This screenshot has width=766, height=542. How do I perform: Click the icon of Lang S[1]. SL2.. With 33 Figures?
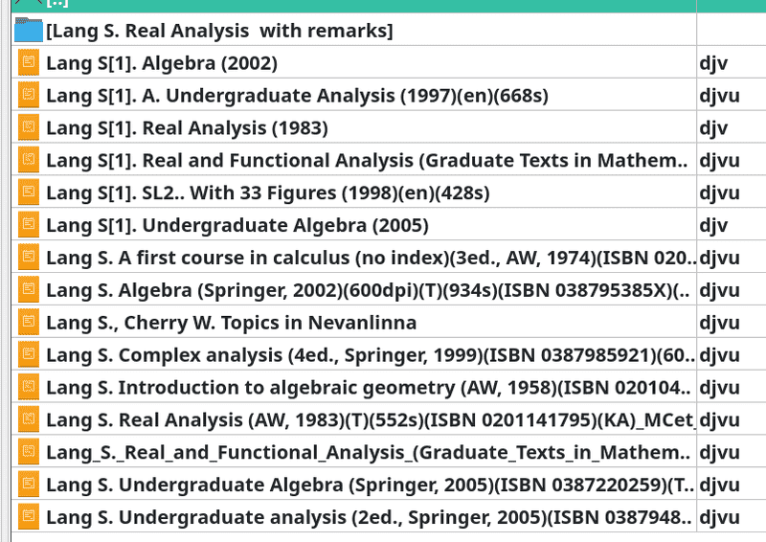pos(29,192)
